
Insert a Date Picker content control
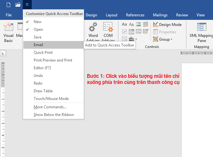(146, 32)
